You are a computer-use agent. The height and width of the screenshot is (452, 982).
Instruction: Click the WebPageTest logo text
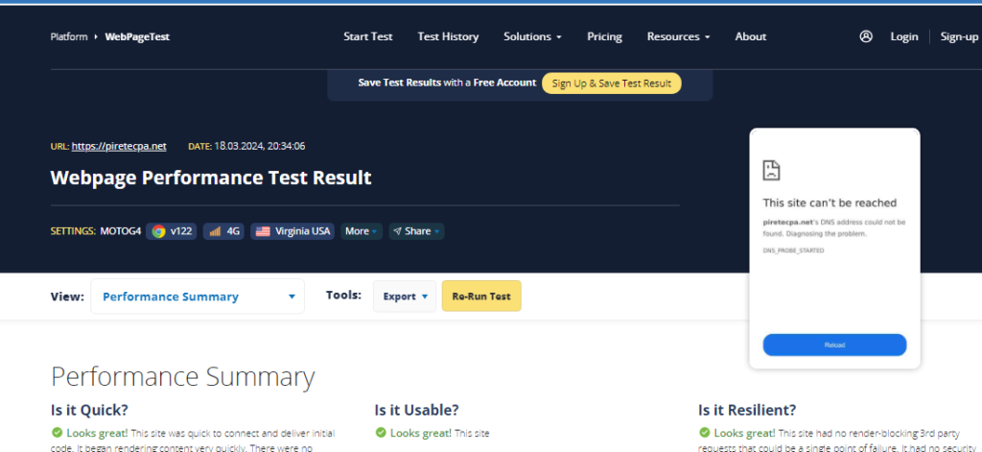point(137,37)
